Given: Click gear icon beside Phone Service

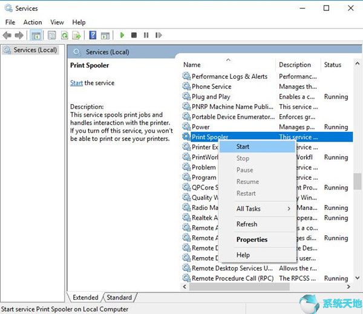Looking at the screenshot, I should tap(186, 86).
